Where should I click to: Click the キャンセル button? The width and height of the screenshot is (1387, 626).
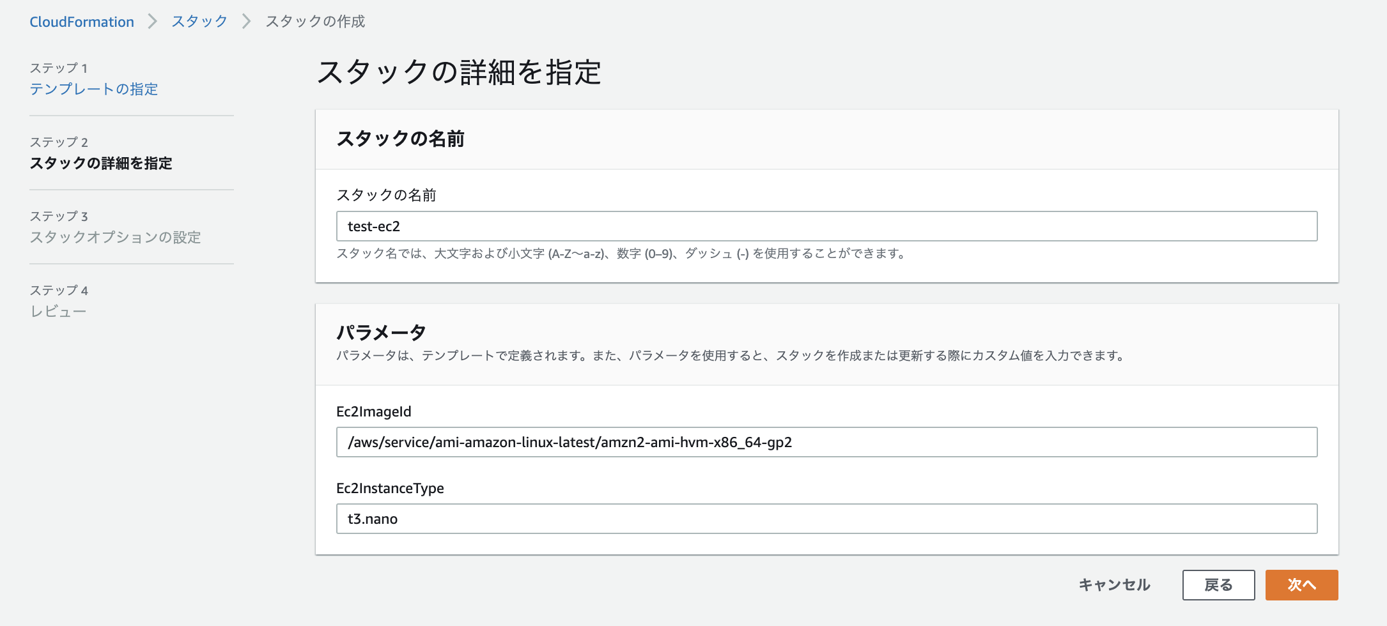1114,585
